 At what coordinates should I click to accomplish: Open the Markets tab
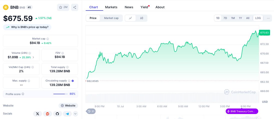111,7
